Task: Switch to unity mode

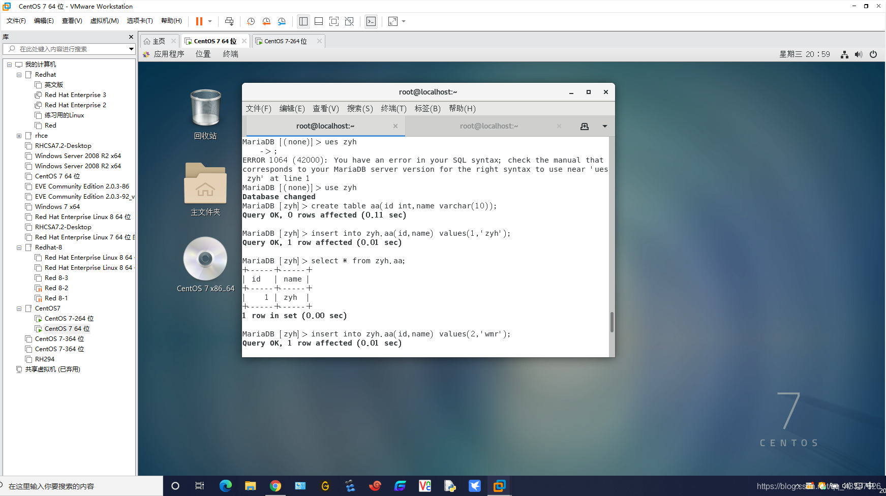Action: pyautogui.click(x=349, y=21)
